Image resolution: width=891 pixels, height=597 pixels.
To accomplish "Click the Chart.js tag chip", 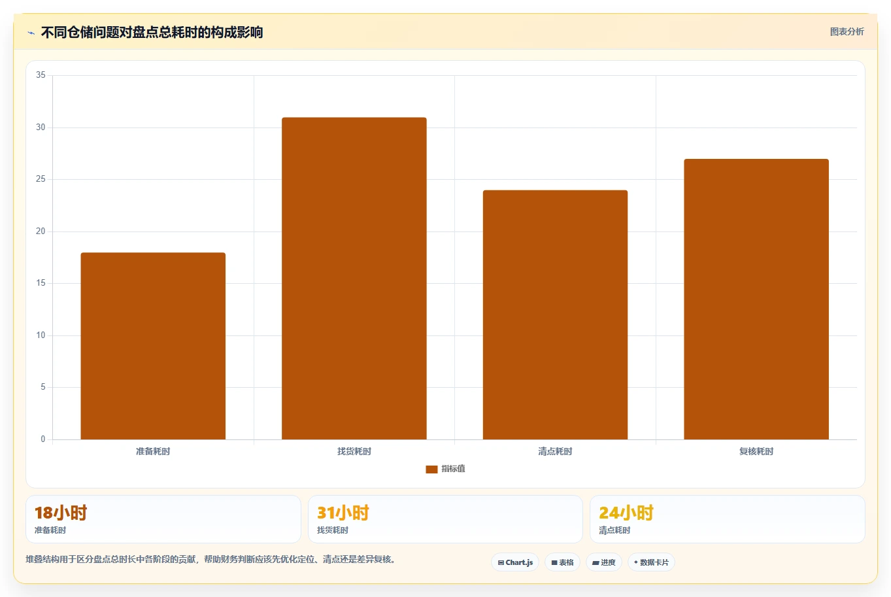I will (515, 562).
